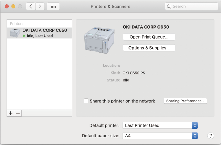Viewport: 221px width, 145px height.
Task: Go back with the left arrow button
Action: coord(31,6)
